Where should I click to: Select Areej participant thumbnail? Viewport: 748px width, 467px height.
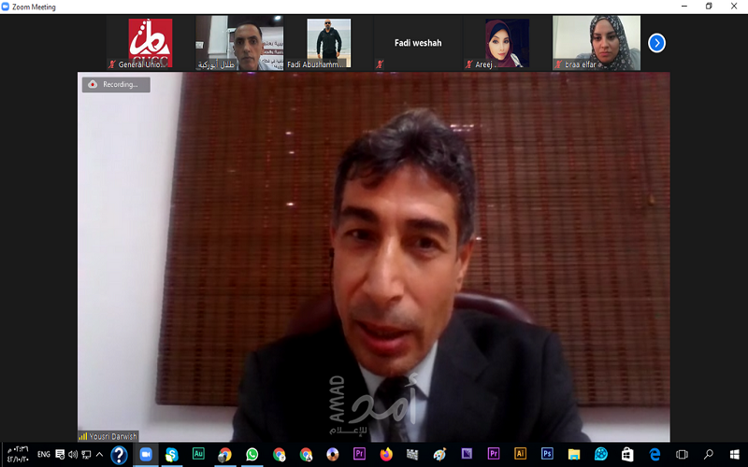tap(507, 43)
